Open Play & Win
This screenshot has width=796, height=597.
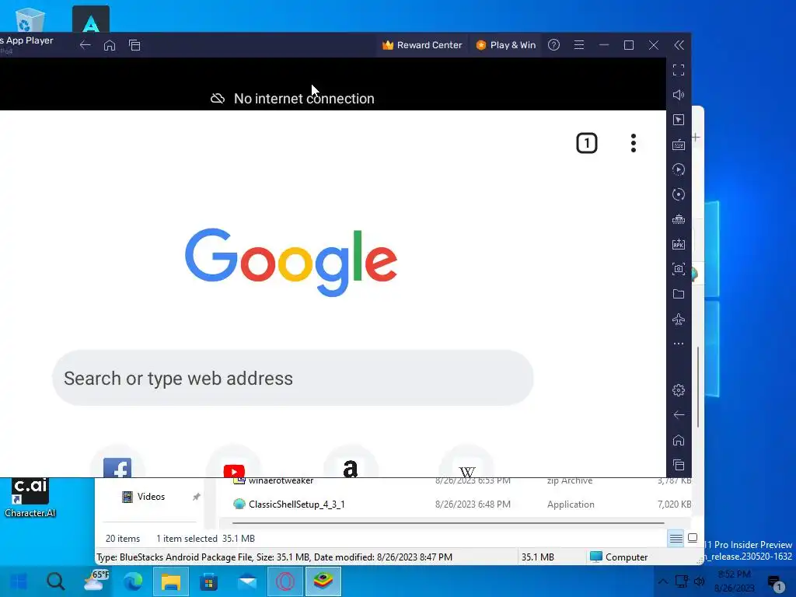coord(505,45)
